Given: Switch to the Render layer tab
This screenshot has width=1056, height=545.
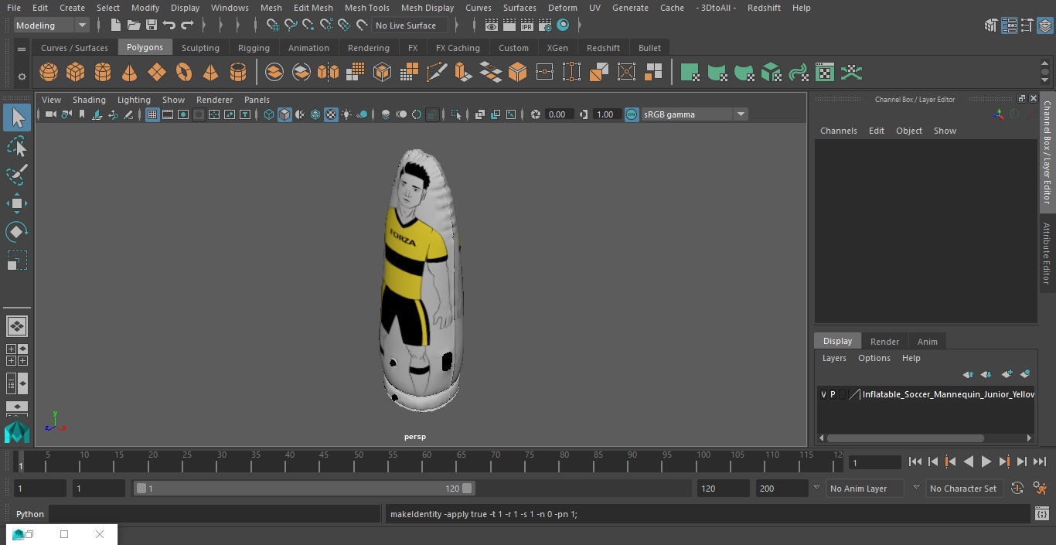Looking at the screenshot, I should pyautogui.click(x=884, y=342).
